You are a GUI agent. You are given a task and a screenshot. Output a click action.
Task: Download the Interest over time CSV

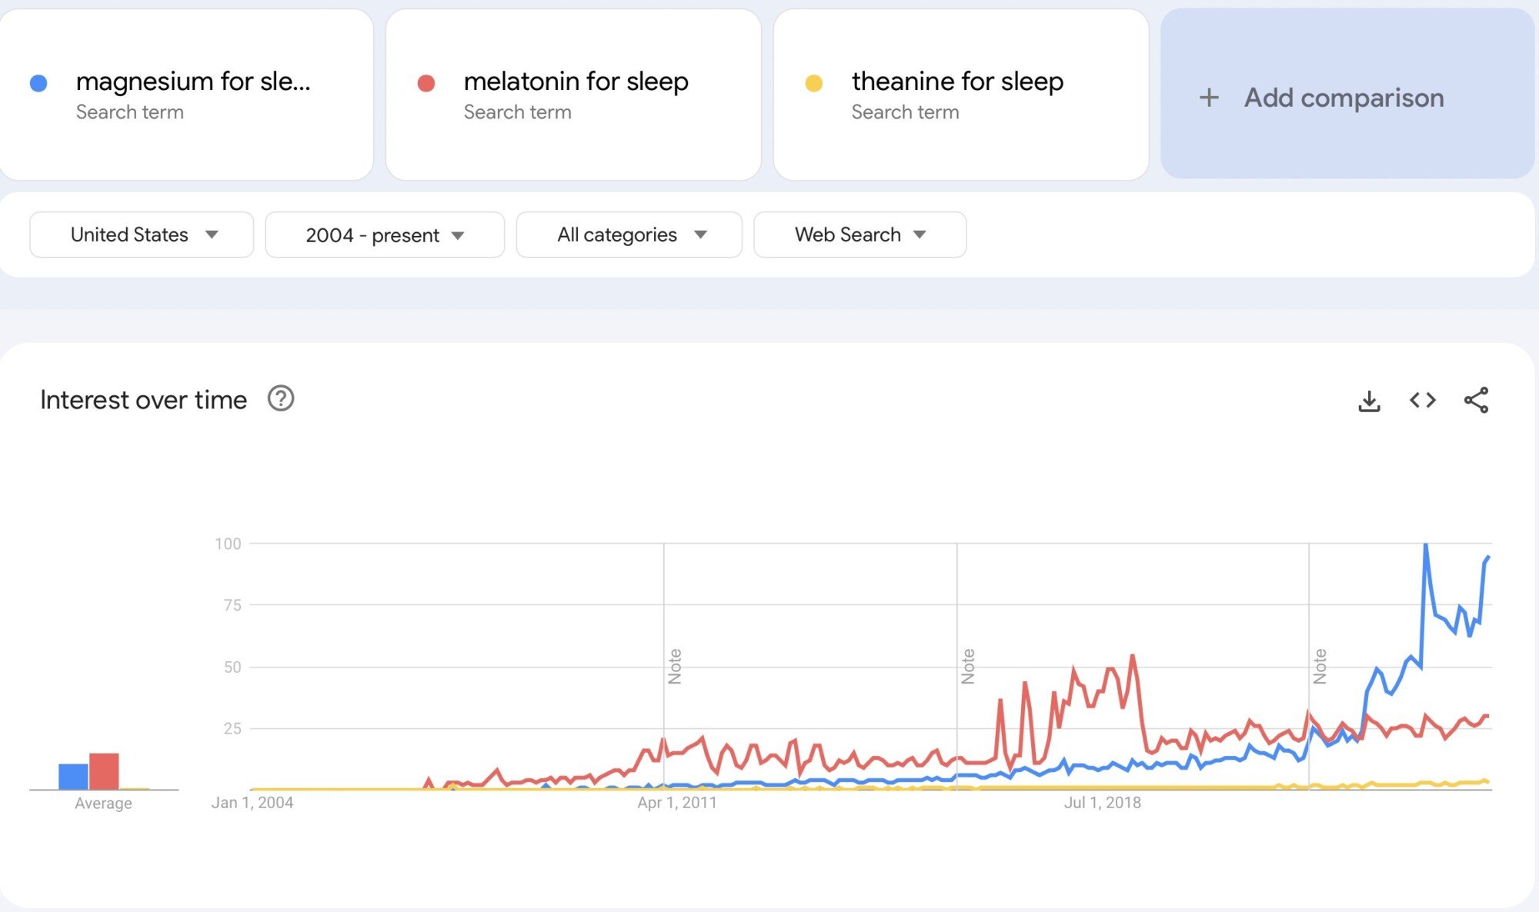pyautogui.click(x=1369, y=401)
